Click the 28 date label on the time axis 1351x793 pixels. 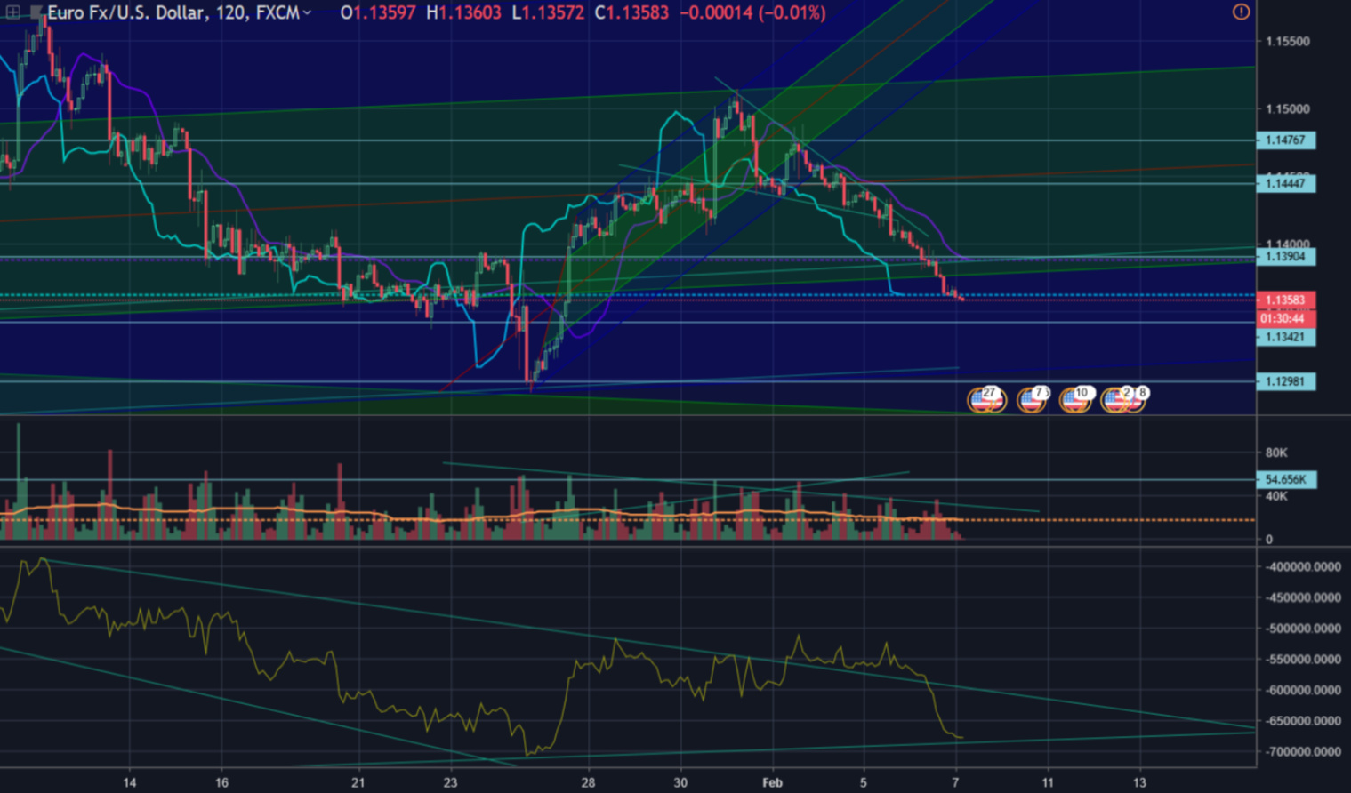point(588,783)
